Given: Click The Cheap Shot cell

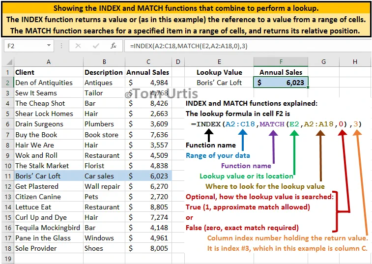Looking at the screenshot, I should (x=49, y=103).
